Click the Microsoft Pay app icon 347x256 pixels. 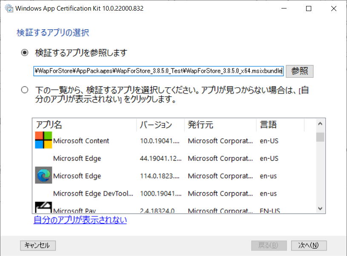pos(43,208)
